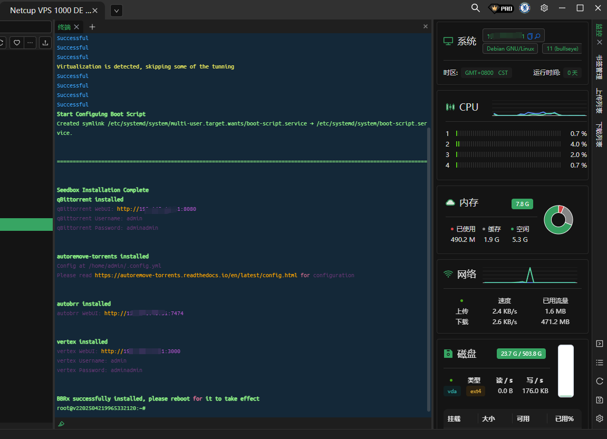
Task: Add a new terminal tab with plus
Action: point(92,27)
